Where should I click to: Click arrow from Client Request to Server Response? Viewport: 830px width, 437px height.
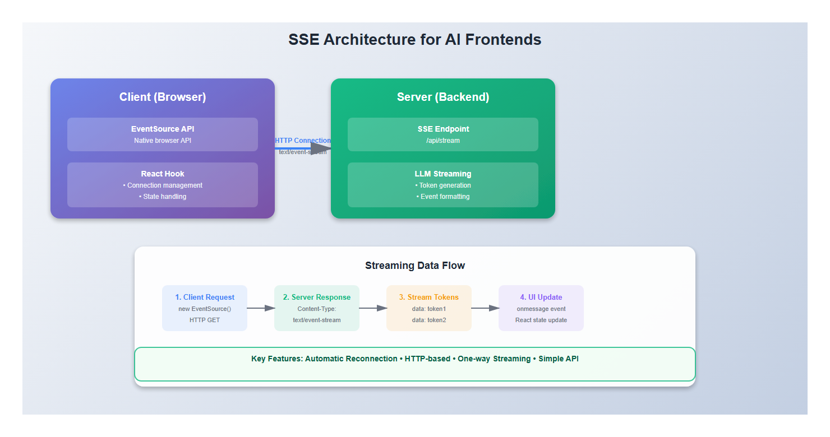coord(261,308)
